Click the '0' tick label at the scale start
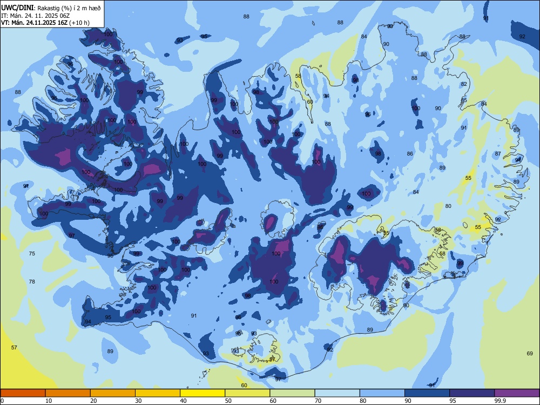The image size is (540, 405). 2,401
